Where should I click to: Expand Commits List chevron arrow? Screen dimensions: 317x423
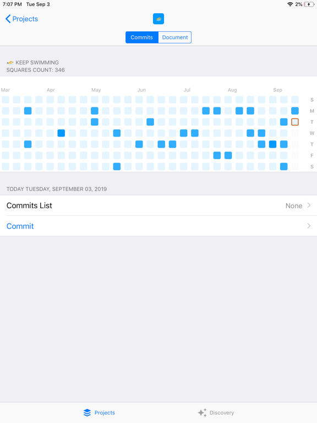tap(309, 205)
